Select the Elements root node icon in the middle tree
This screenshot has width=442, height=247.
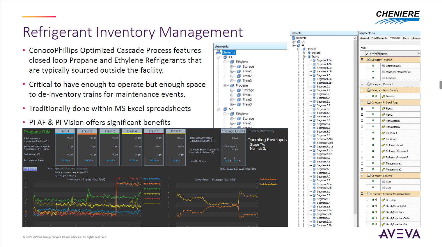[218, 52]
